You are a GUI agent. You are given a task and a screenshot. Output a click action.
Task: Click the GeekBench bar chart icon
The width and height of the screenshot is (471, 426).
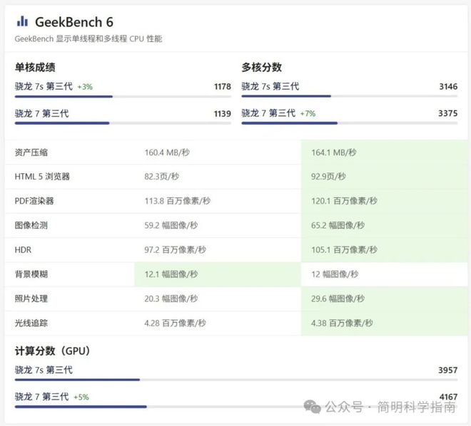tap(22, 21)
